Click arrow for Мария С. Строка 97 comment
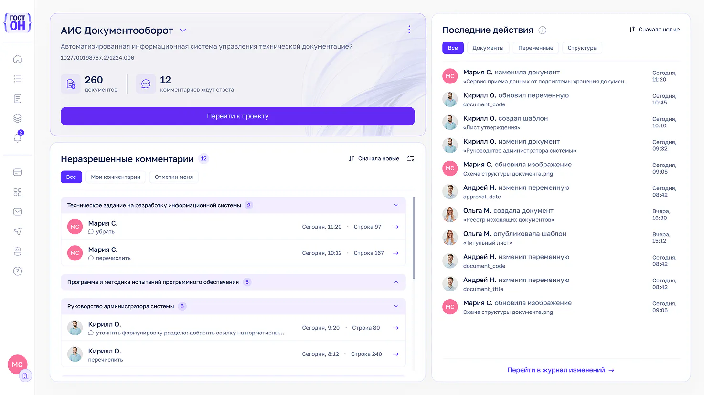 [395, 227]
